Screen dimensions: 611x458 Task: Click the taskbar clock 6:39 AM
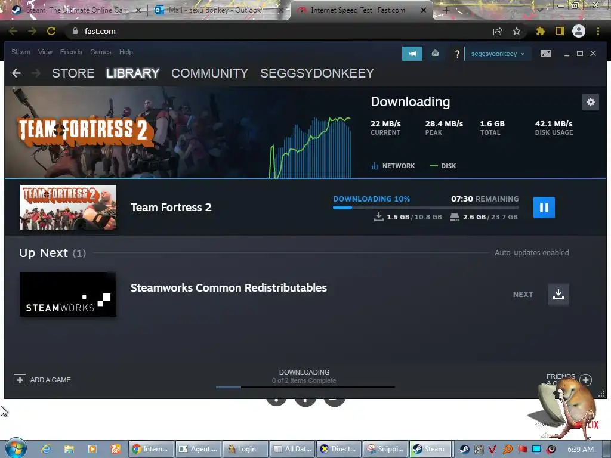581,449
